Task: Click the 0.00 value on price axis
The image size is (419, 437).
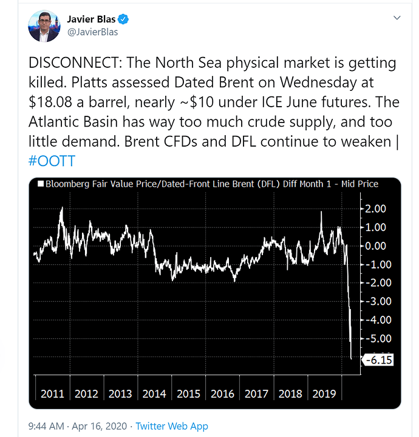Action: click(375, 246)
